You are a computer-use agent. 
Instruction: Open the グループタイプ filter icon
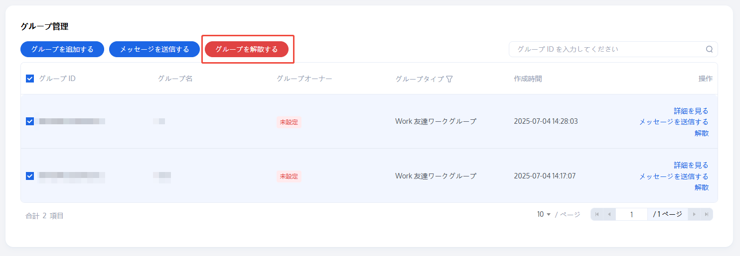449,79
